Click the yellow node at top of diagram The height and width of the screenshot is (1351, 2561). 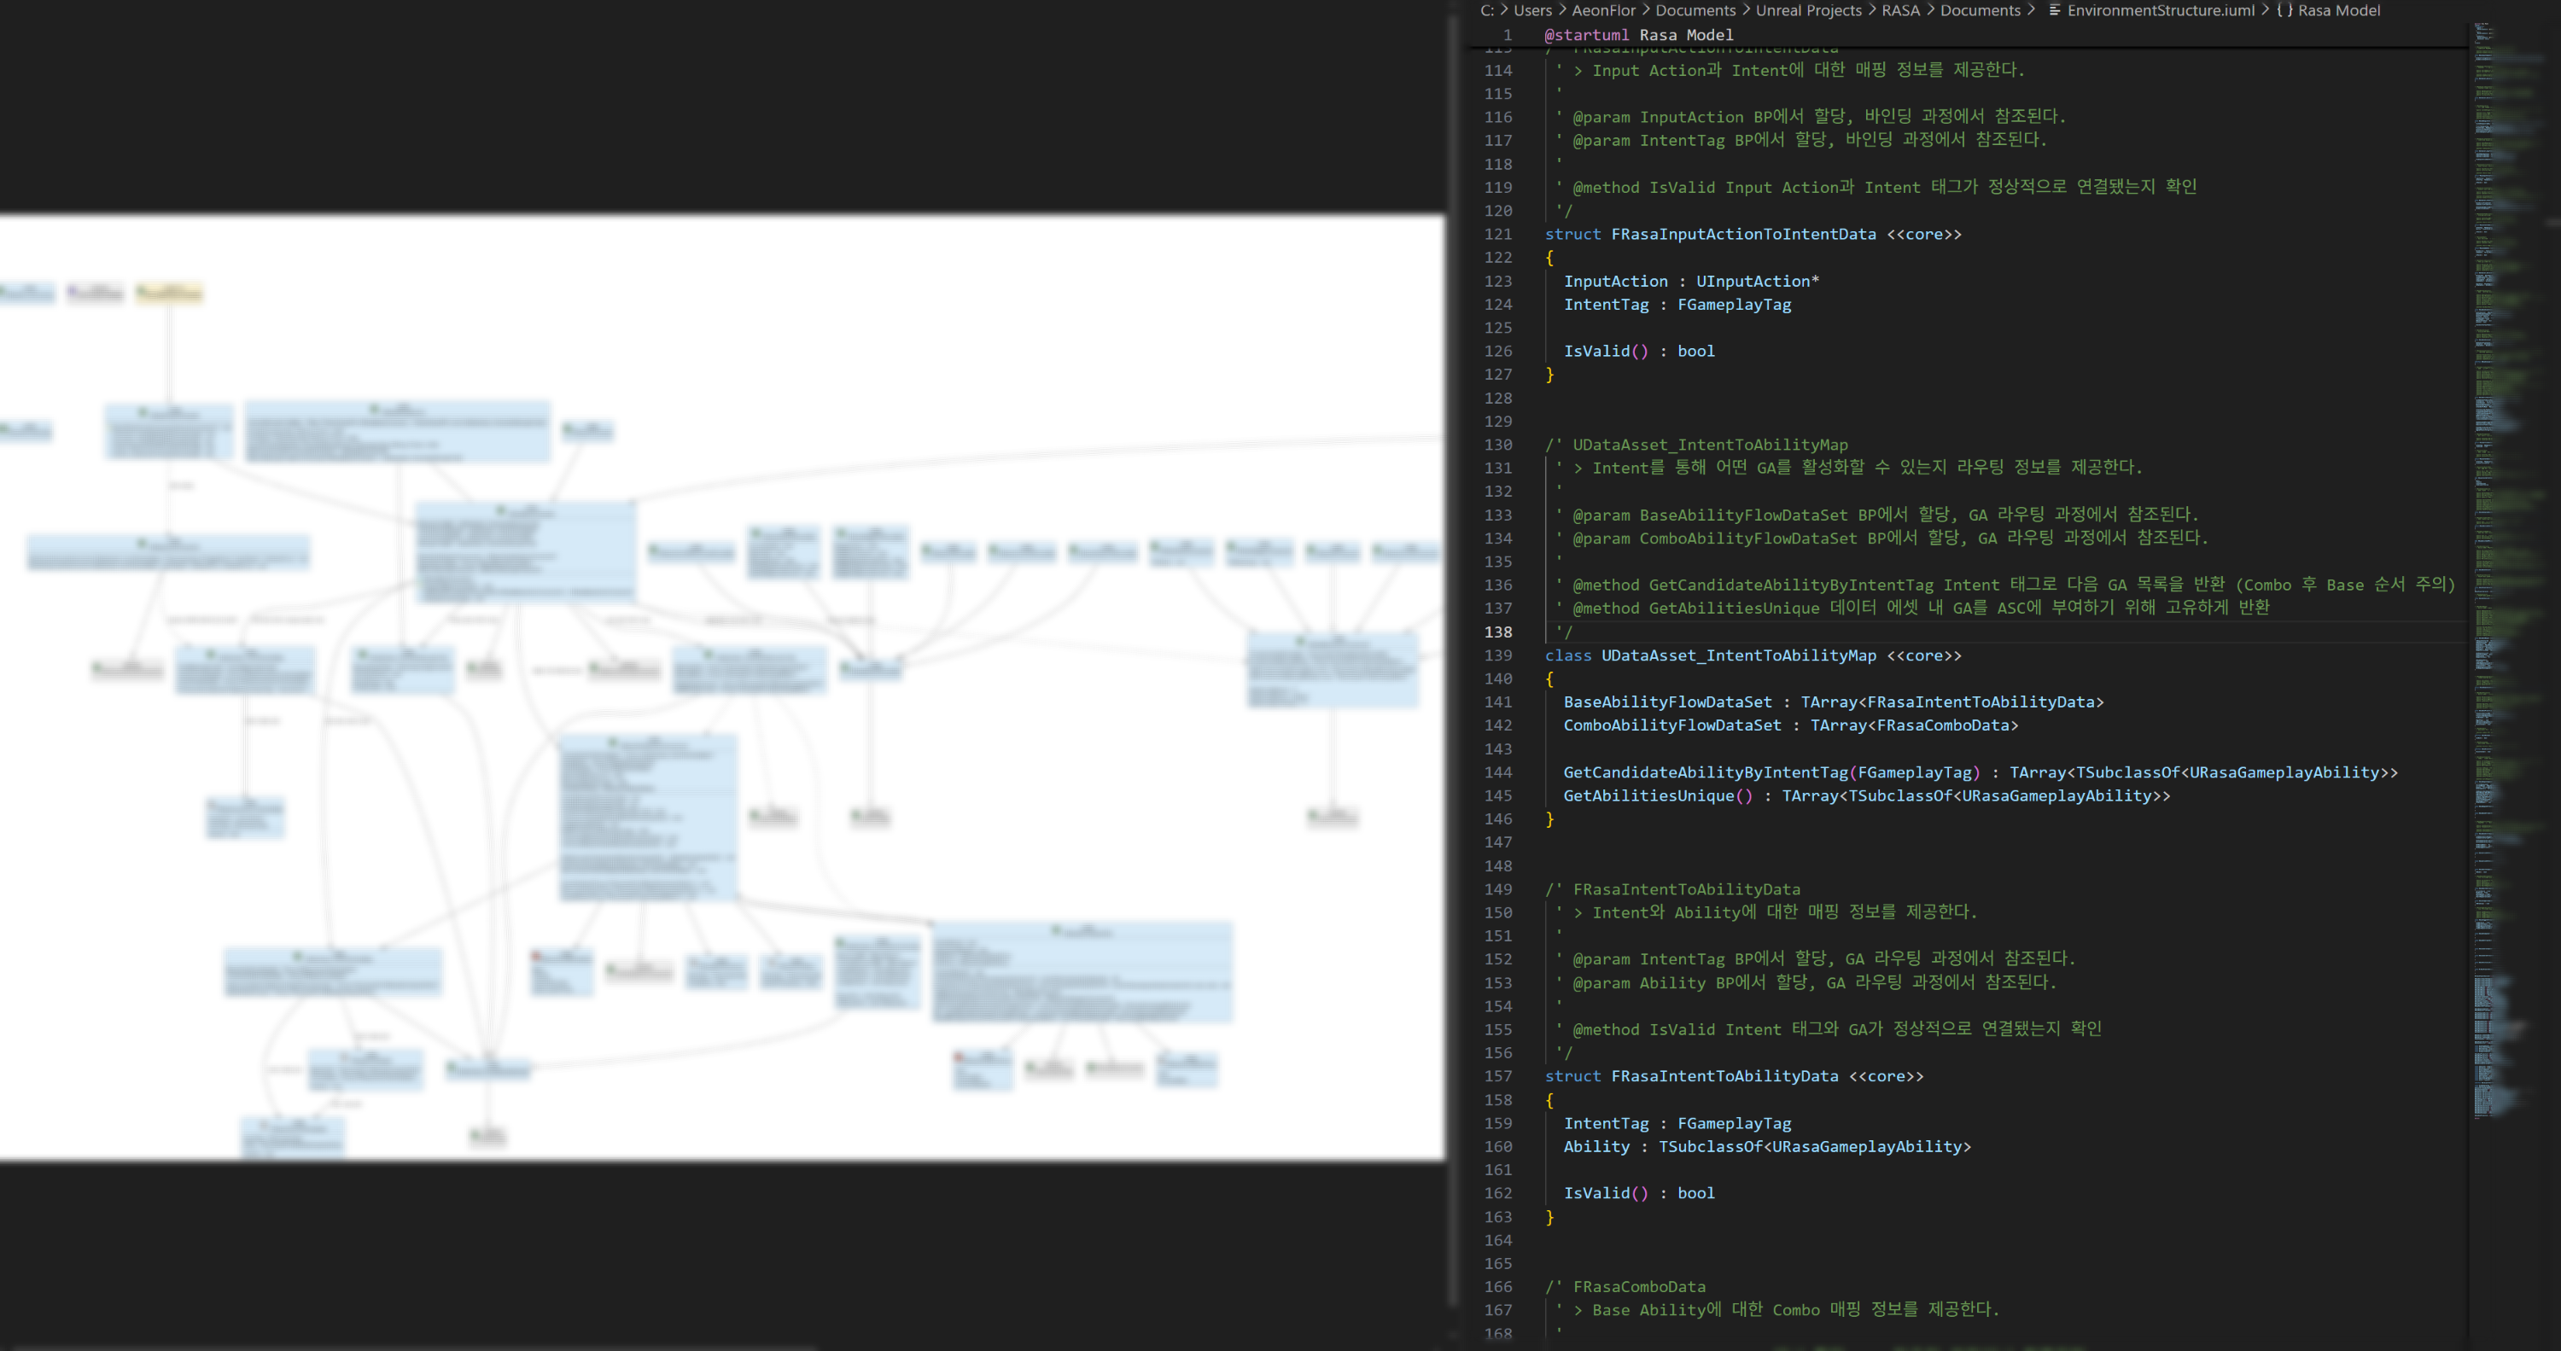(x=169, y=294)
